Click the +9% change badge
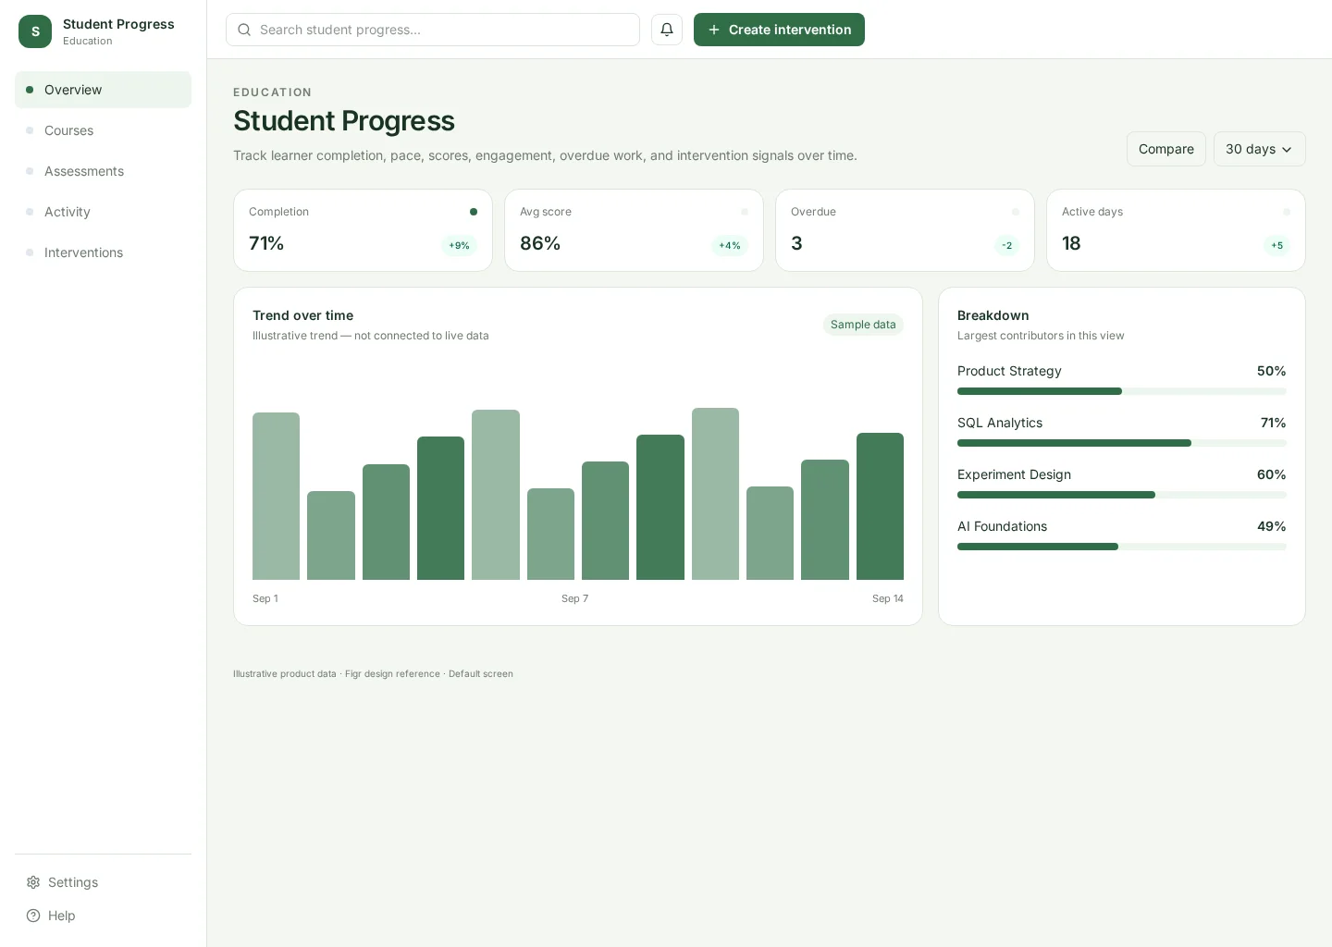This screenshot has height=947, width=1332. point(459,245)
